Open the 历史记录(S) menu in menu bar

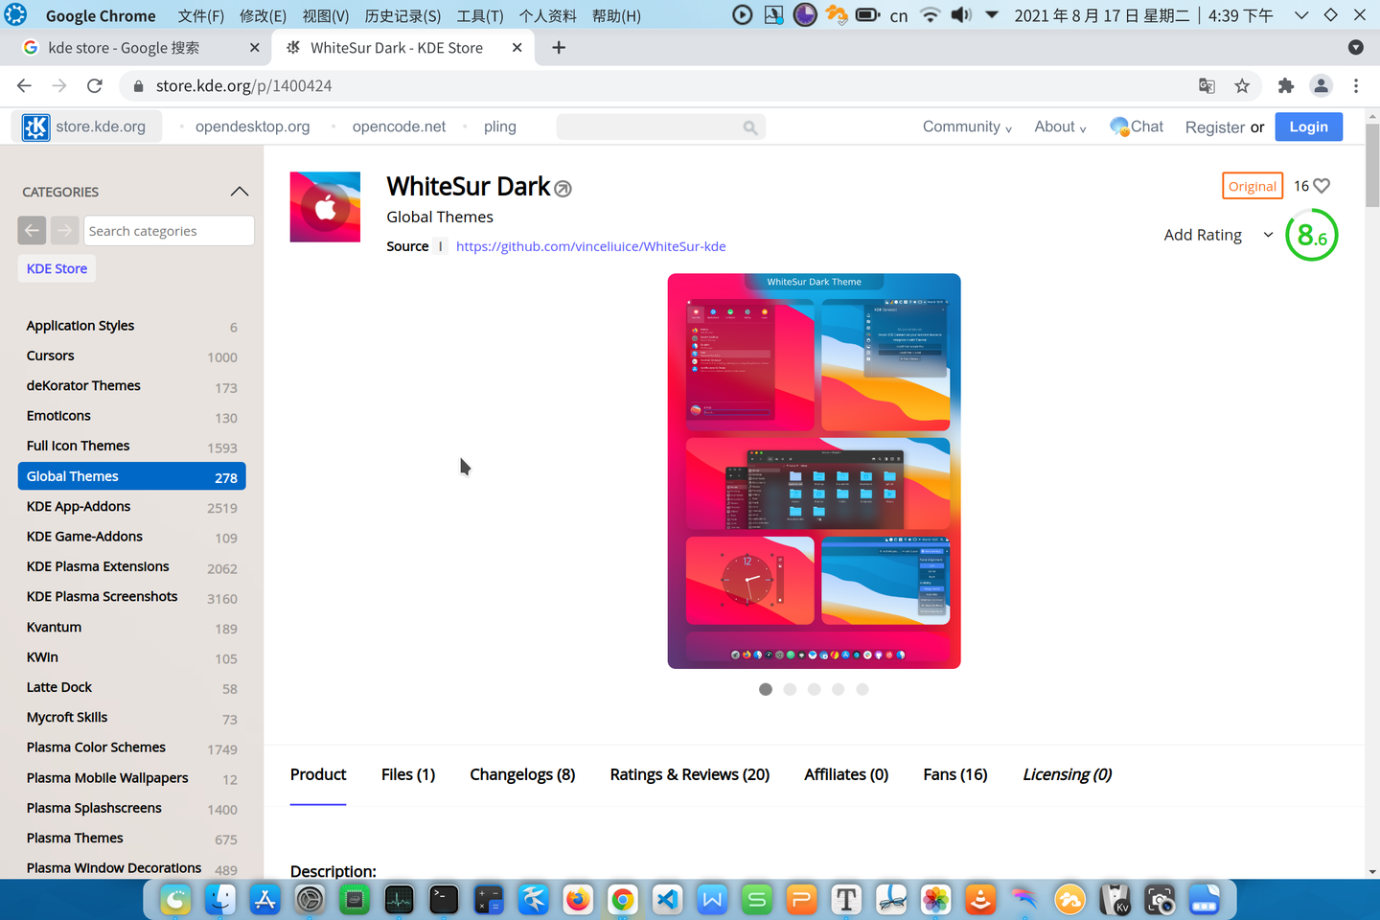(x=402, y=15)
